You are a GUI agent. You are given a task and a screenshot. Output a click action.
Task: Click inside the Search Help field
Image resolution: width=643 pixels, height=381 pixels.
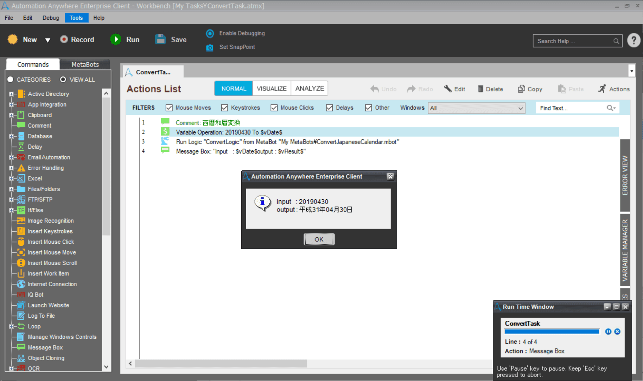pos(574,41)
